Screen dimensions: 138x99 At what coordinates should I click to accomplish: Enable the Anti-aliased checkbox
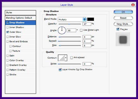click(72, 58)
